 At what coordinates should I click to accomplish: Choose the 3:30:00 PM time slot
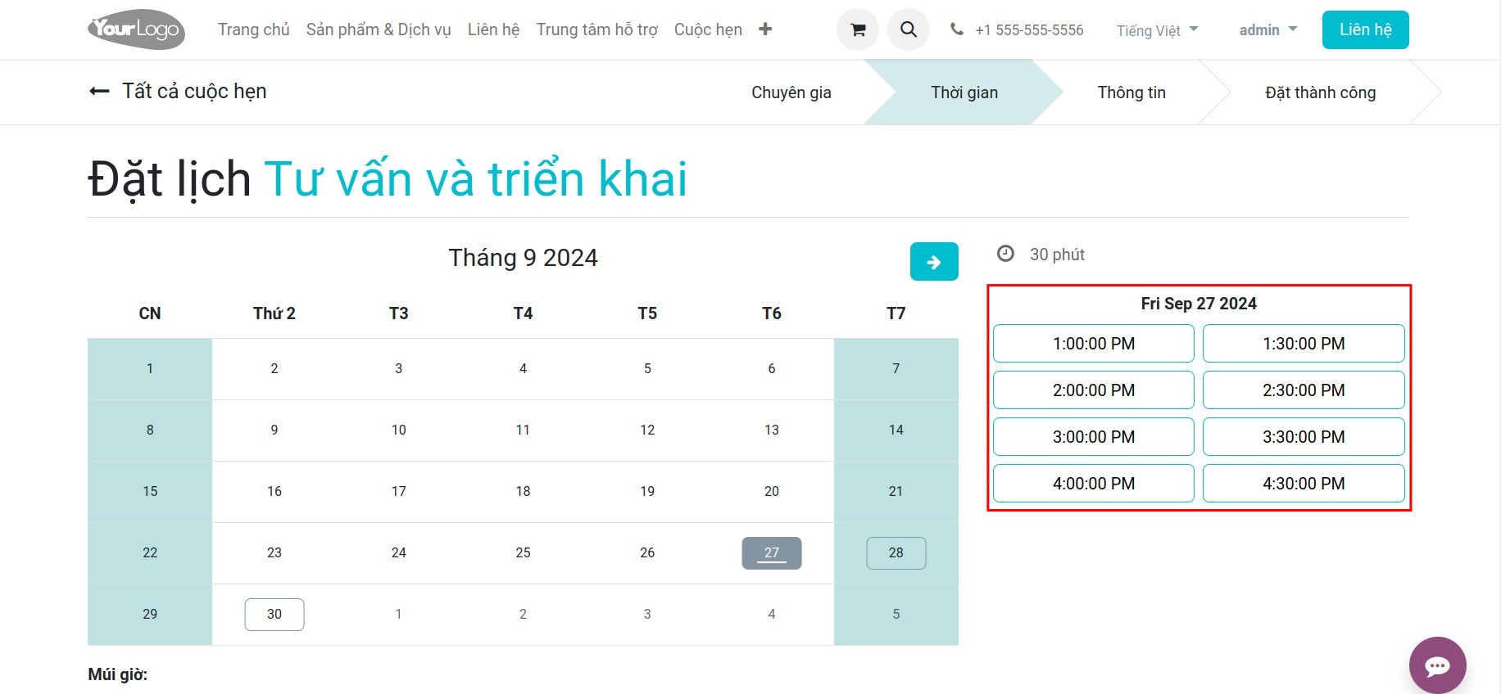pyautogui.click(x=1304, y=437)
